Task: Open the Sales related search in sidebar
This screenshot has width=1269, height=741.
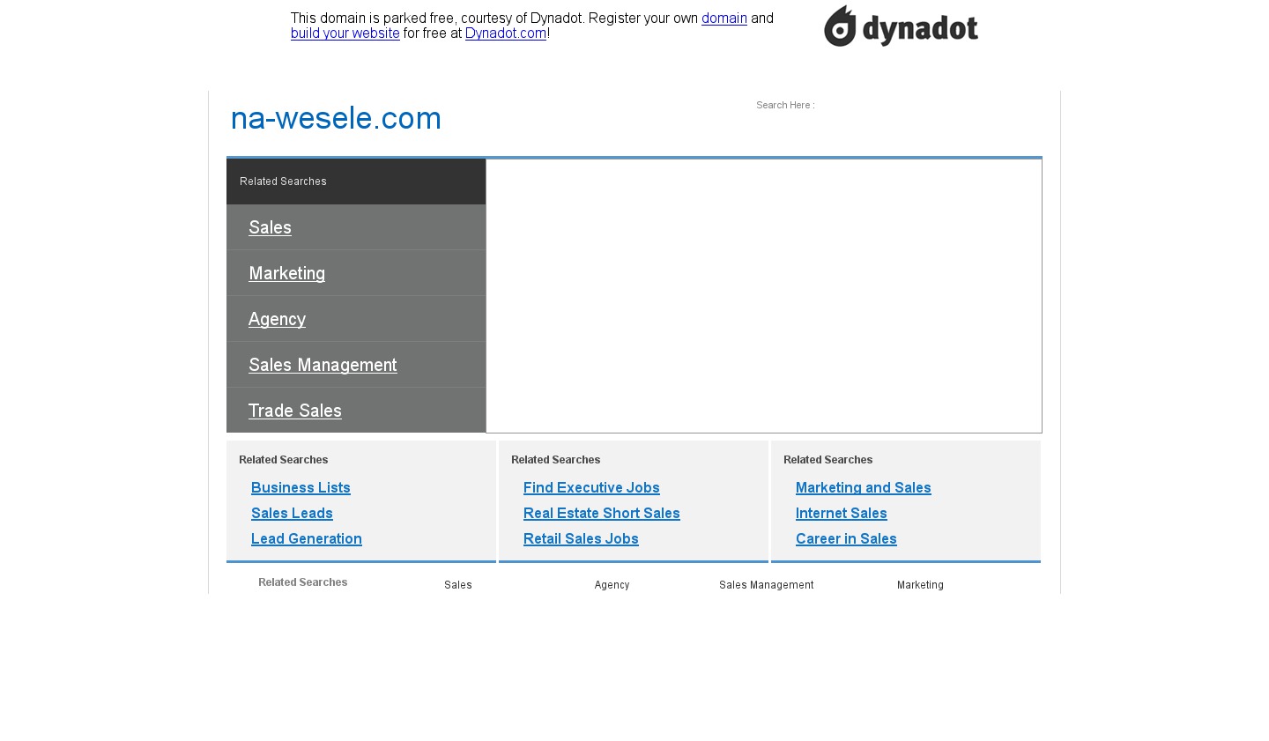Action: [x=270, y=227]
